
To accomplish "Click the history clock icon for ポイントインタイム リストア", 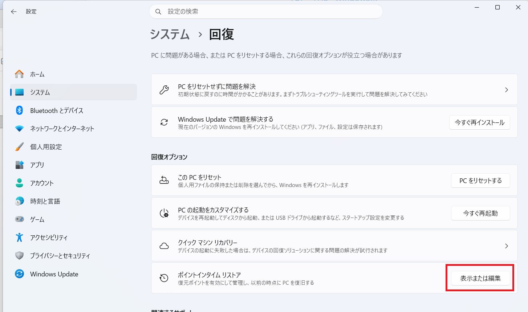I will coord(164,278).
